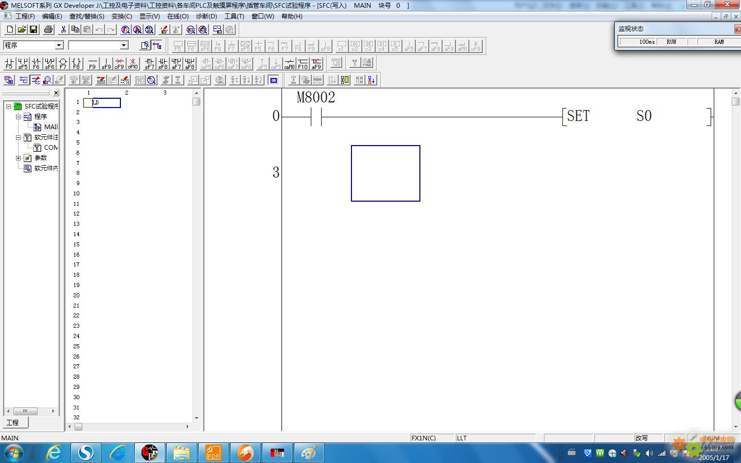
Task: Close the project list panel with X
Action: [x=56, y=93]
